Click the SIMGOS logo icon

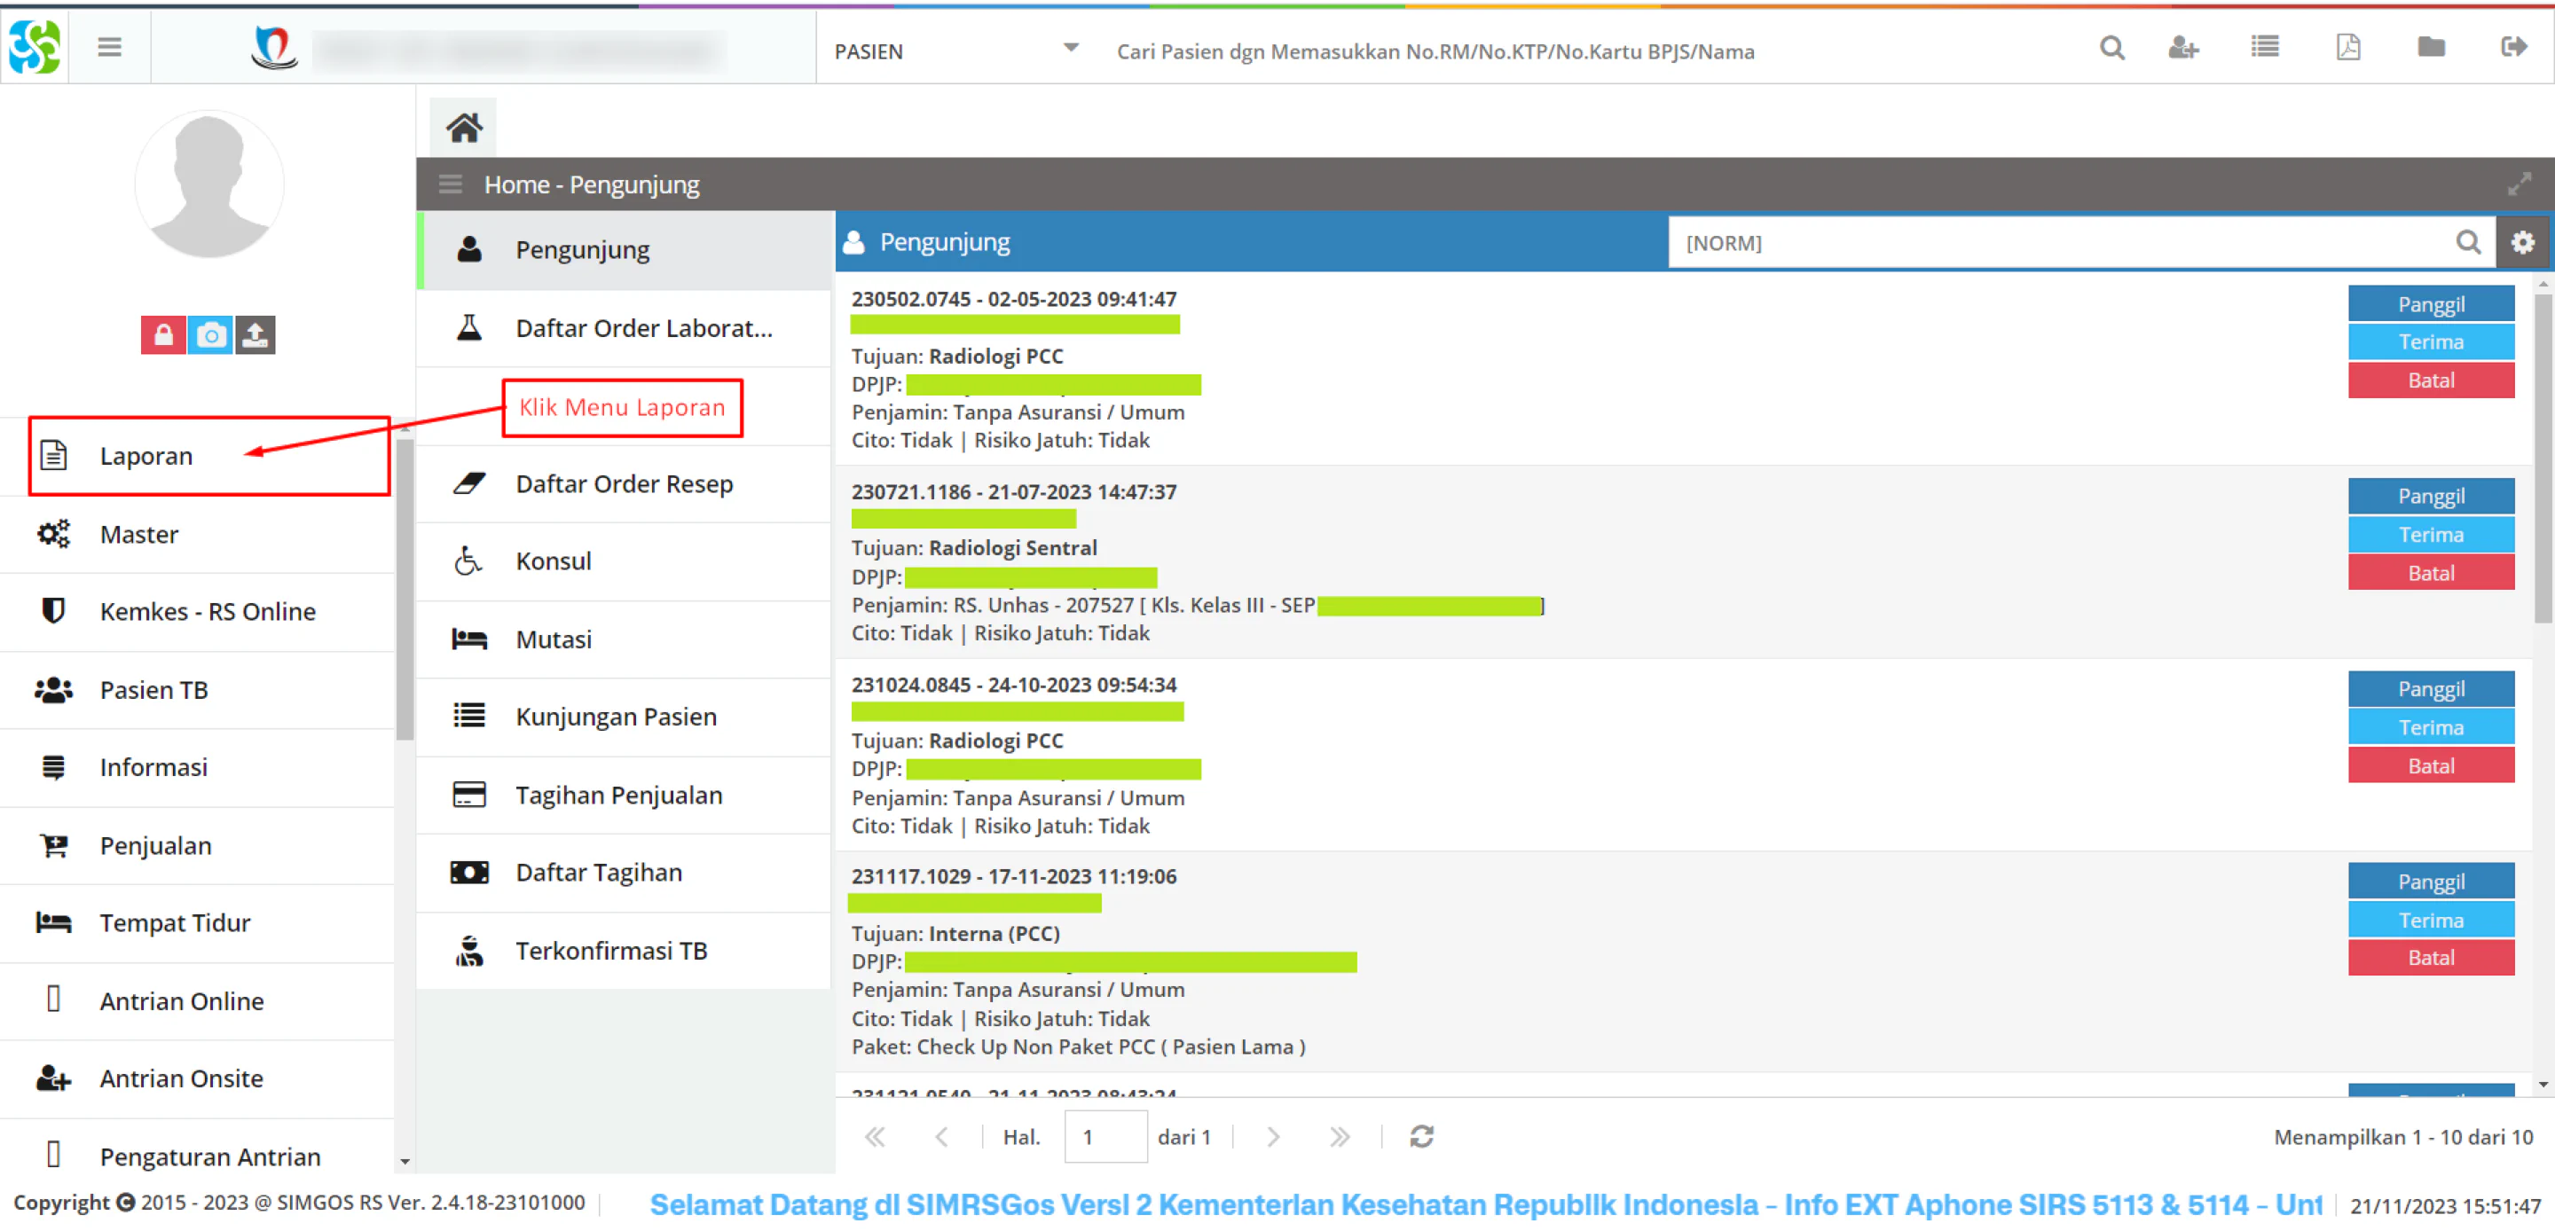[x=35, y=47]
